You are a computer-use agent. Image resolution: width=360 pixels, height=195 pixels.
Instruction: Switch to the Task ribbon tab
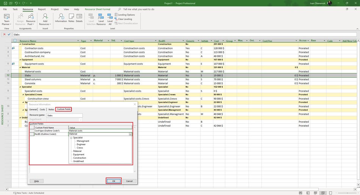point(15,9)
